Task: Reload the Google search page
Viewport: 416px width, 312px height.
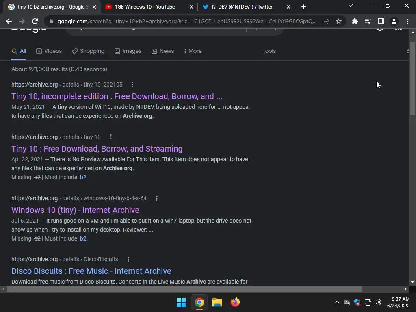Action: (x=35, y=21)
